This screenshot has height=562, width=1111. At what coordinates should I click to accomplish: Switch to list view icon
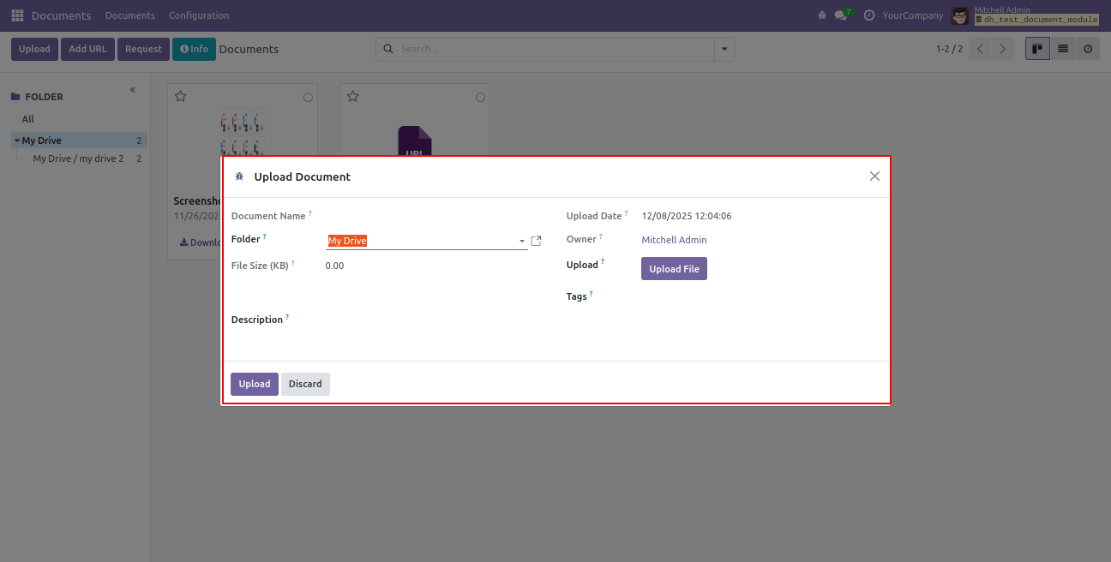(1063, 49)
